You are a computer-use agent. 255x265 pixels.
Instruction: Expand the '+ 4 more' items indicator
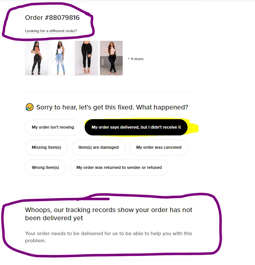[136, 59]
